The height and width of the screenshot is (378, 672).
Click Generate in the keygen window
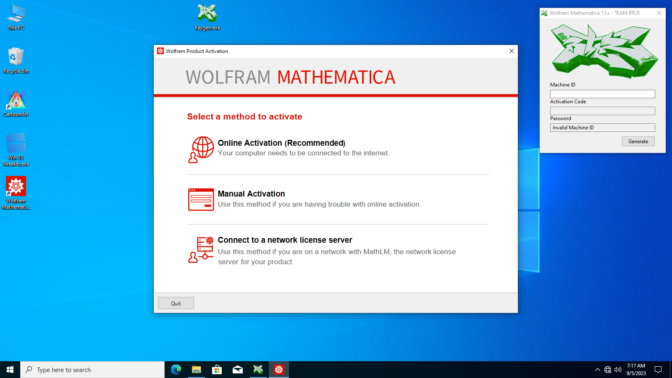click(x=638, y=142)
